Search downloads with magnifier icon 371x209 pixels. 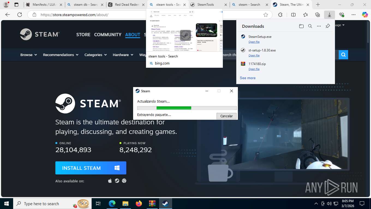[310, 26]
